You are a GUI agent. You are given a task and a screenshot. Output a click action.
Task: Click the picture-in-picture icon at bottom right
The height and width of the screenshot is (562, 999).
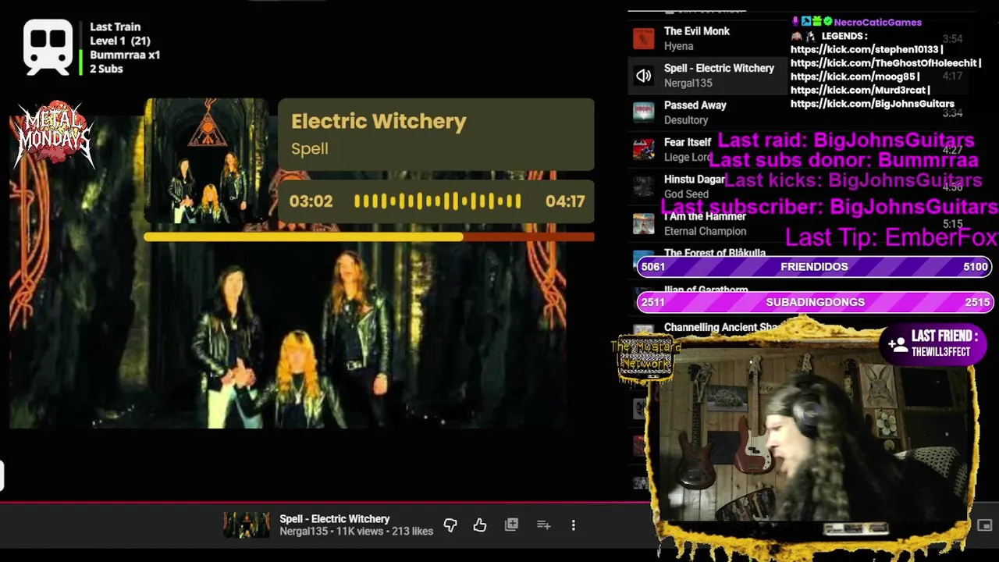[x=985, y=525]
